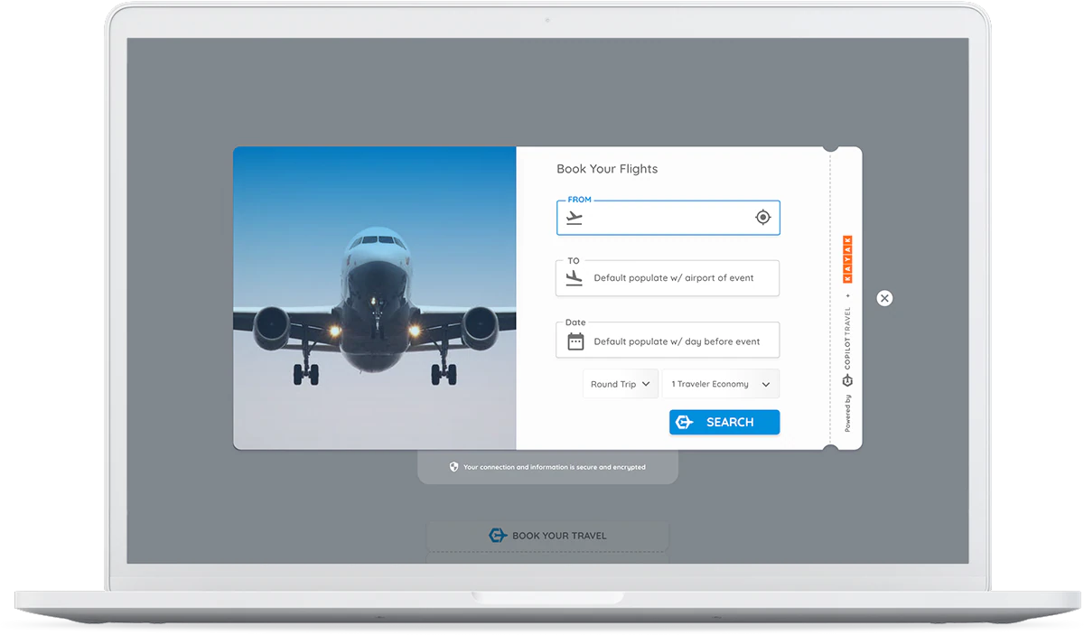Open the calendar icon in Date field

point(575,341)
